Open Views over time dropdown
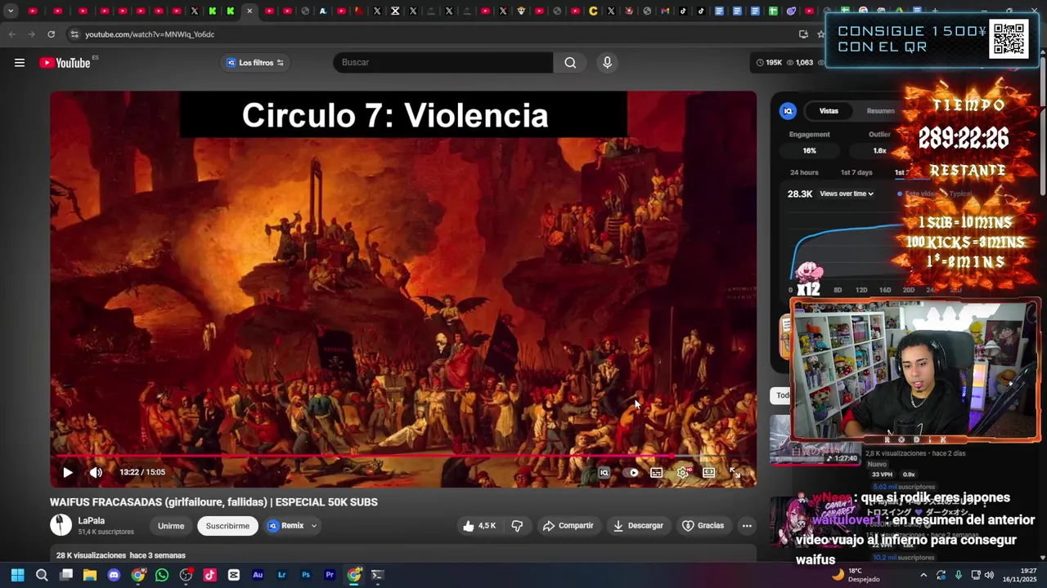Viewport: 1047px width, 588px height. [847, 194]
